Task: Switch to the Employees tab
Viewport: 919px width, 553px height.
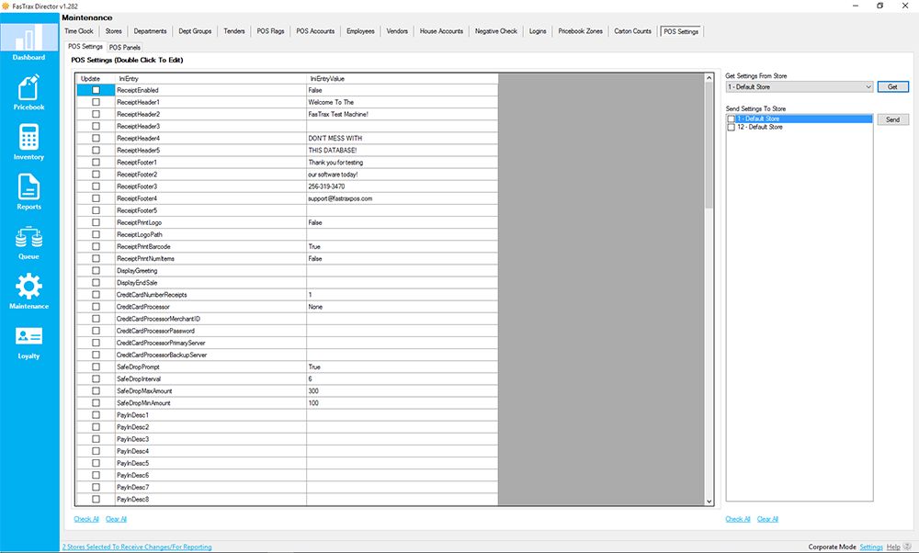Action: pyautogui.click(x=360, y=31)
